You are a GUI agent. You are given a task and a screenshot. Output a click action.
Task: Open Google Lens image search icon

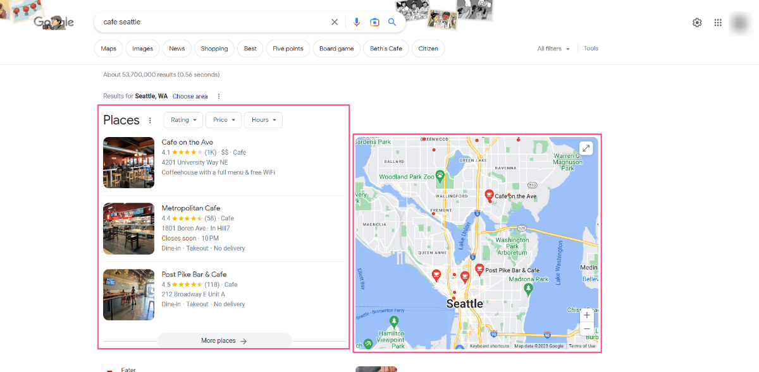tap(374, 22)
